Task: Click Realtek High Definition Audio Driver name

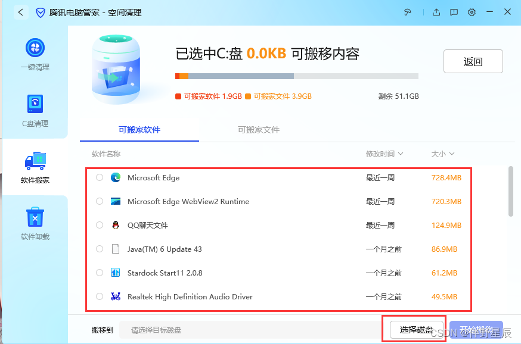Action: (190, 297)
